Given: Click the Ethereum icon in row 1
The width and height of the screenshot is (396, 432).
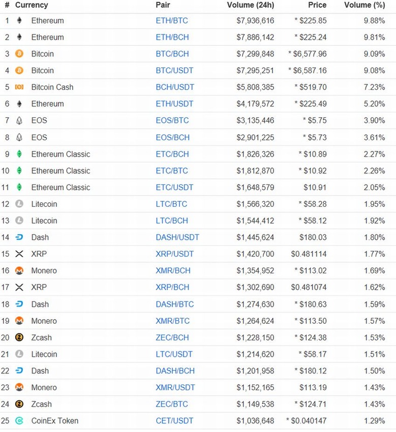Looking at the screenshot, I should [x=19, y=21].
